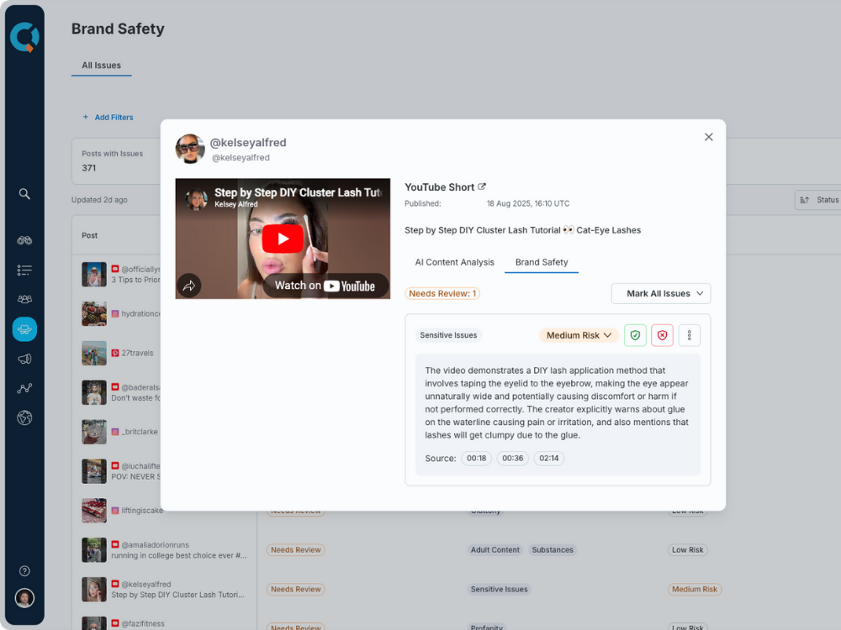
Task: Flag issue as unsafe with red shield
Action: tap(662, 335)
